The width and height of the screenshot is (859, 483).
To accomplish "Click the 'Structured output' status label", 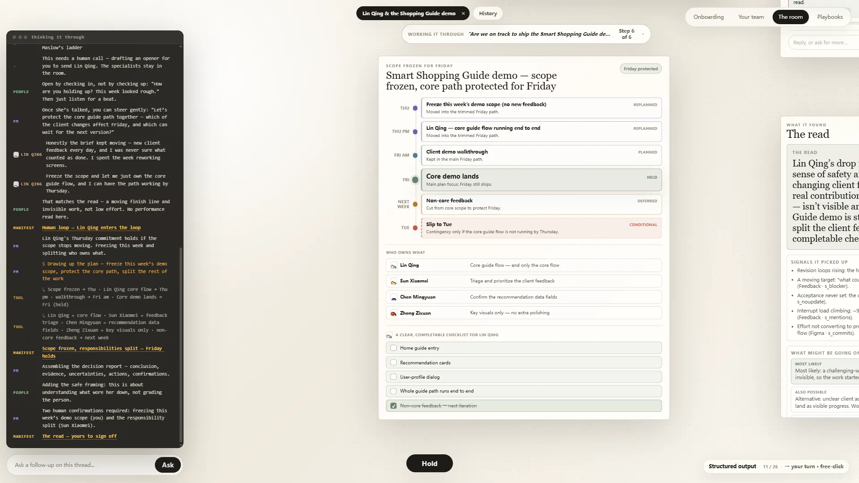I will pos(732,466).
